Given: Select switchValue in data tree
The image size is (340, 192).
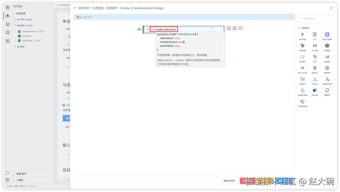Looking at the screenshot, I should tap(29, 41).
